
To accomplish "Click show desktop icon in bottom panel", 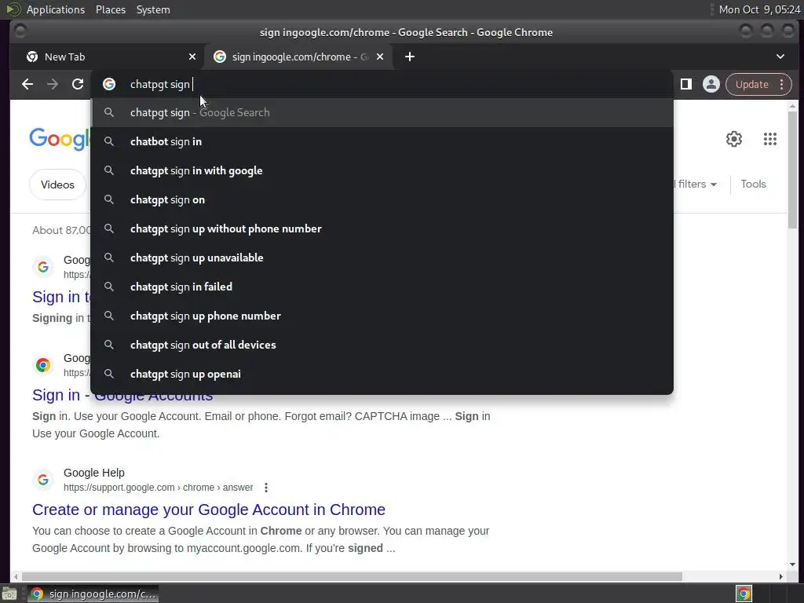I will pyautogui.click(x=9, y=594).
